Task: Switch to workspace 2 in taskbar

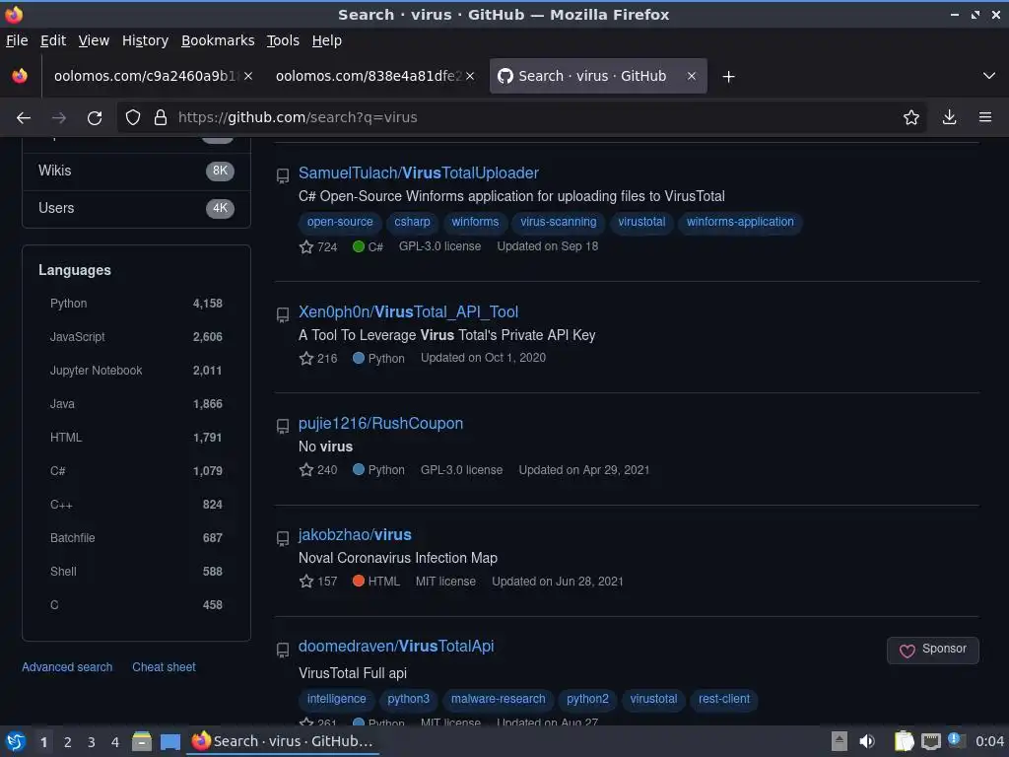Action: (x=68, y=742)
